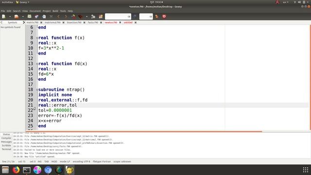Open Activities overview
This screenshot has height=175, width=311.
7,2
